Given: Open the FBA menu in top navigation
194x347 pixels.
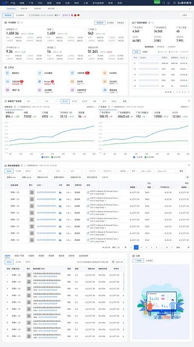Looking at the screenshot, I should pos(40,3).
